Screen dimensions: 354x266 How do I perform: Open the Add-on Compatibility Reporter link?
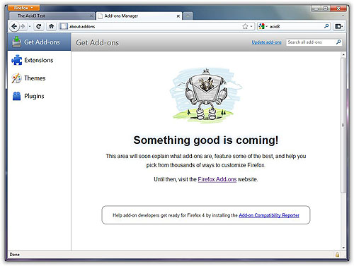269,215
